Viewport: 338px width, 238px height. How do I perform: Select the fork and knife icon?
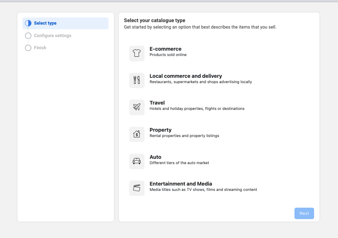click(x=137, y=80)
